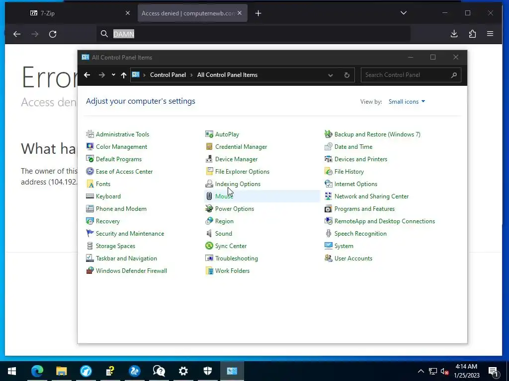The width and height of the screenshot is (509, 381).
Task: Open Work Folders link
Action: 233,270
